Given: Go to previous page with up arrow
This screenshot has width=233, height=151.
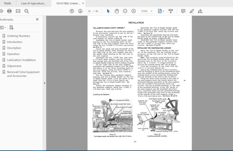Looking at the screenshot, I should tap(72, 11).
